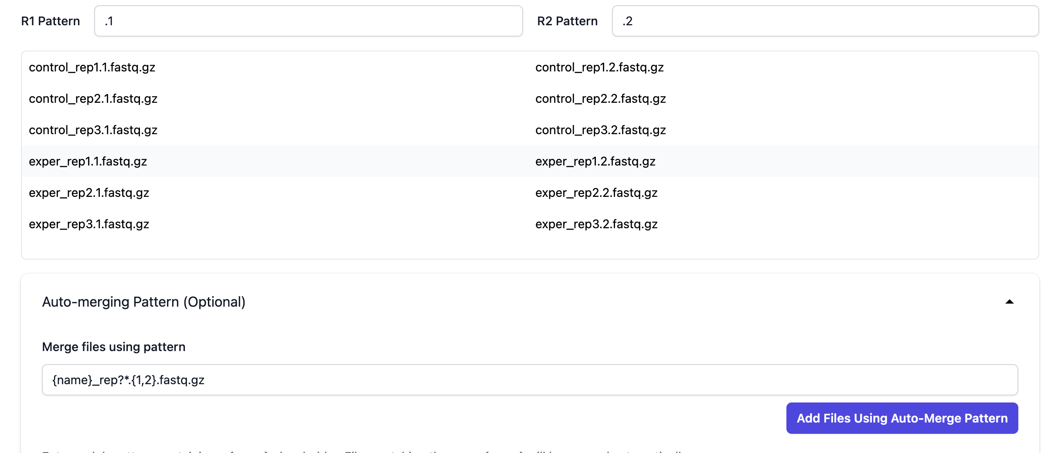Focus the R2 Pattern input field
The width and height of the screenshot is (1041, 453).
coord(825,21)
